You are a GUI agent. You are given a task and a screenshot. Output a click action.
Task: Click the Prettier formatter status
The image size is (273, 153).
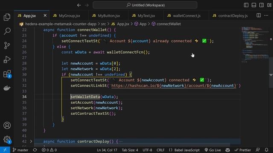click(x=243, y=150)
